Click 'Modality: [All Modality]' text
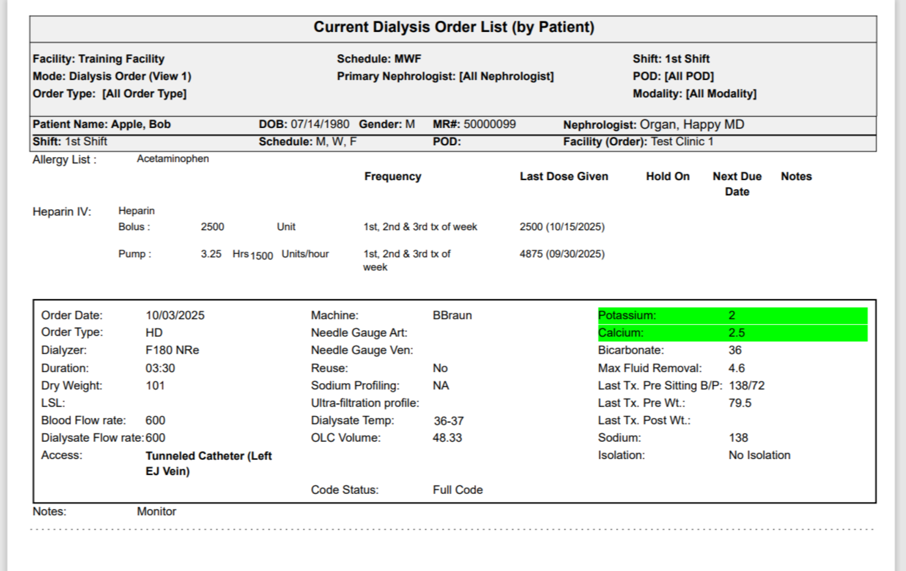The image size is (906, 571). [x=695, y=93]
